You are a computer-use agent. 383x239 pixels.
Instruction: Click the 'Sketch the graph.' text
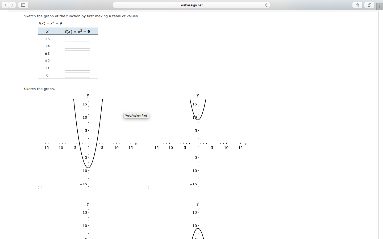[x=39, y=89]
